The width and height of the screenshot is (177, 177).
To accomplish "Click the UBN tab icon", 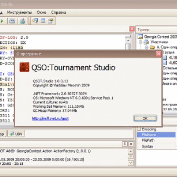I will click(12, 134).
